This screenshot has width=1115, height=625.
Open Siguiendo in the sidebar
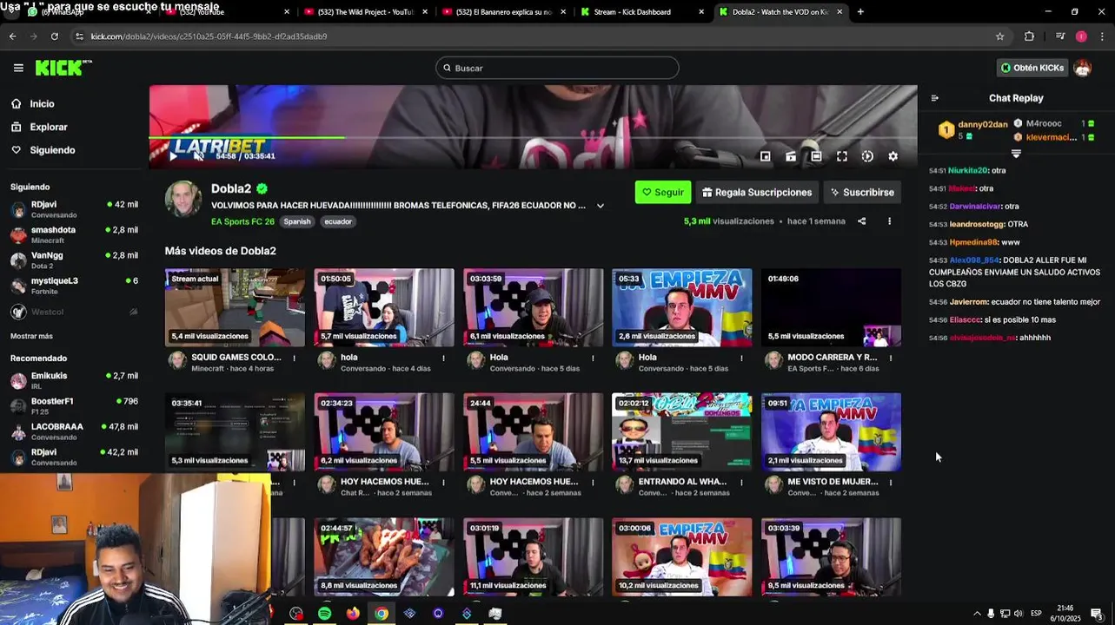click(x=52, y=150)
